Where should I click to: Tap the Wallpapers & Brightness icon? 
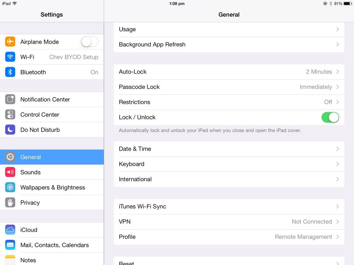(10, 187)
